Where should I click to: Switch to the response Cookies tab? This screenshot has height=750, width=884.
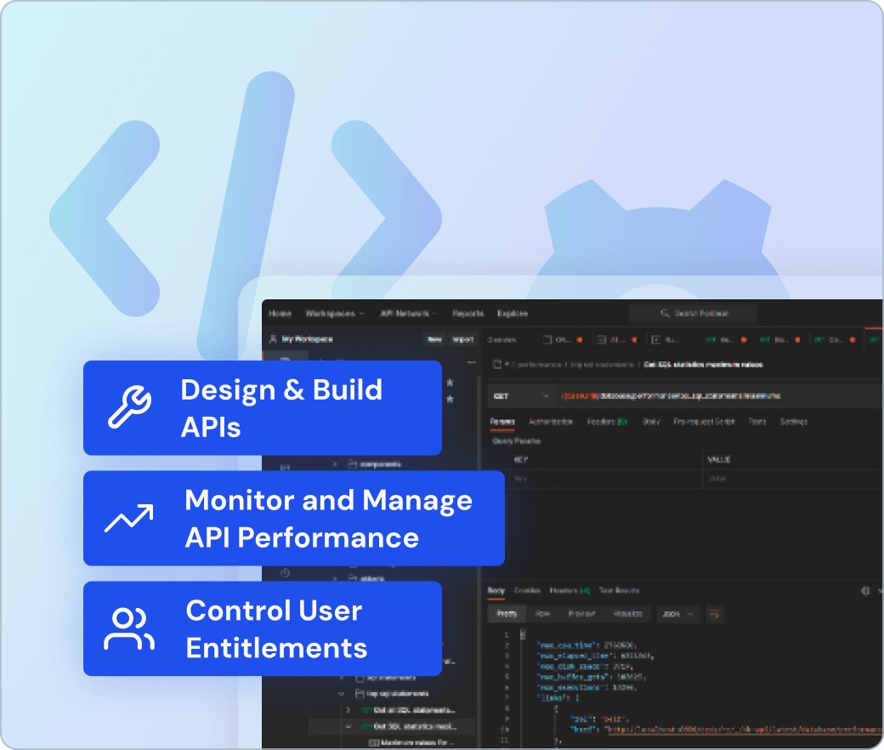[x=528, y=590]
